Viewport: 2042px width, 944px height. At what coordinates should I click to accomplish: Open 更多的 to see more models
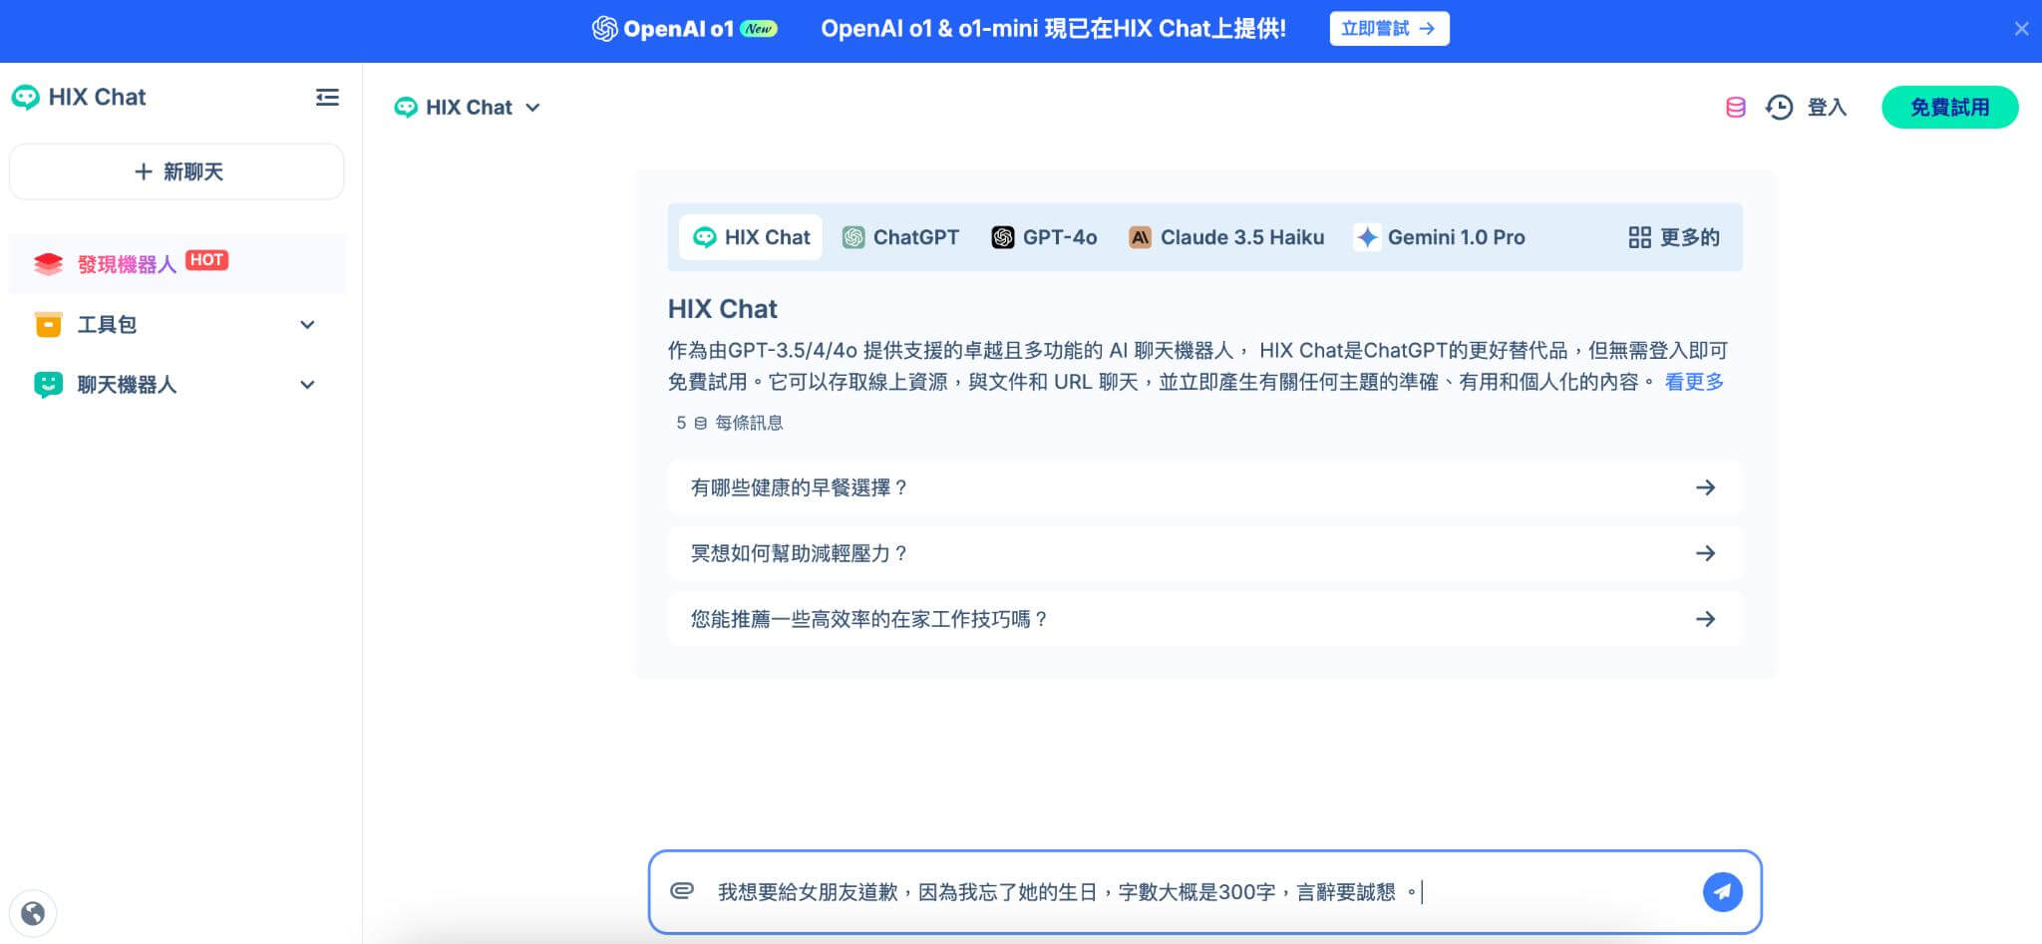pos(1674,237)
